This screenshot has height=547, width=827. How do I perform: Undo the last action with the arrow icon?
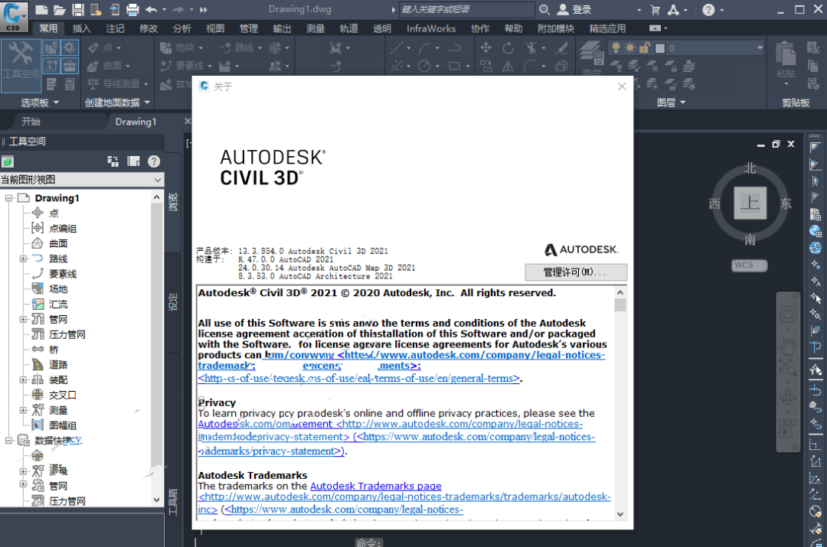click(151, 9)
